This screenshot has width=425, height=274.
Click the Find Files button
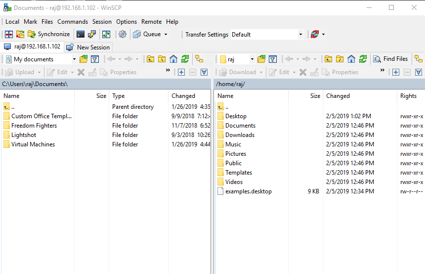(390, 59)
